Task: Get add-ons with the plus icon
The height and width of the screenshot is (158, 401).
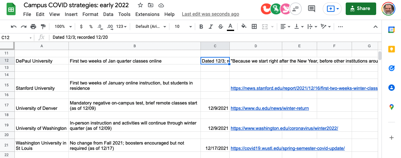Action: pos(391,138)
